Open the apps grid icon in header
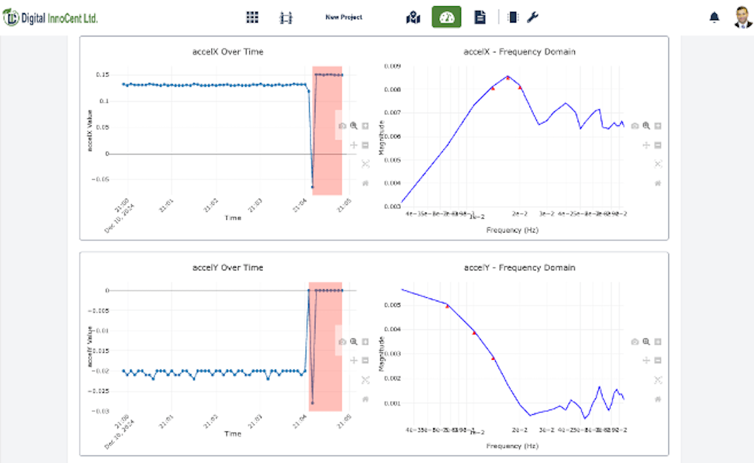This screenshot has width=754, height=463. tap(252, 17)
